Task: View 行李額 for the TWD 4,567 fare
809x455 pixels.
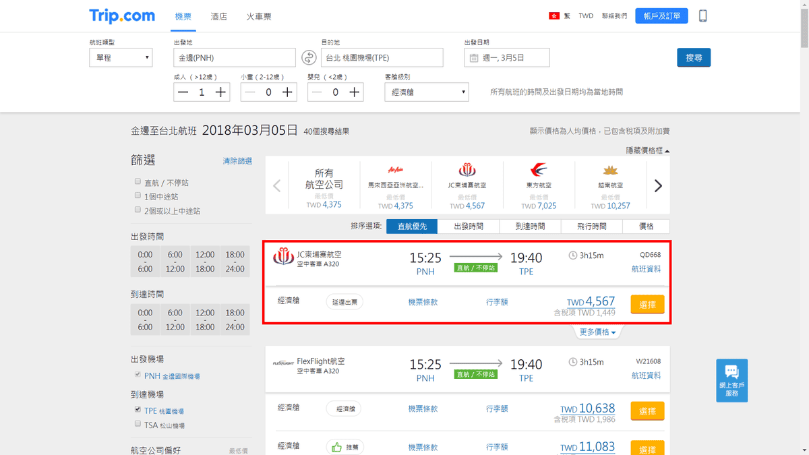Action: [497, 302]
